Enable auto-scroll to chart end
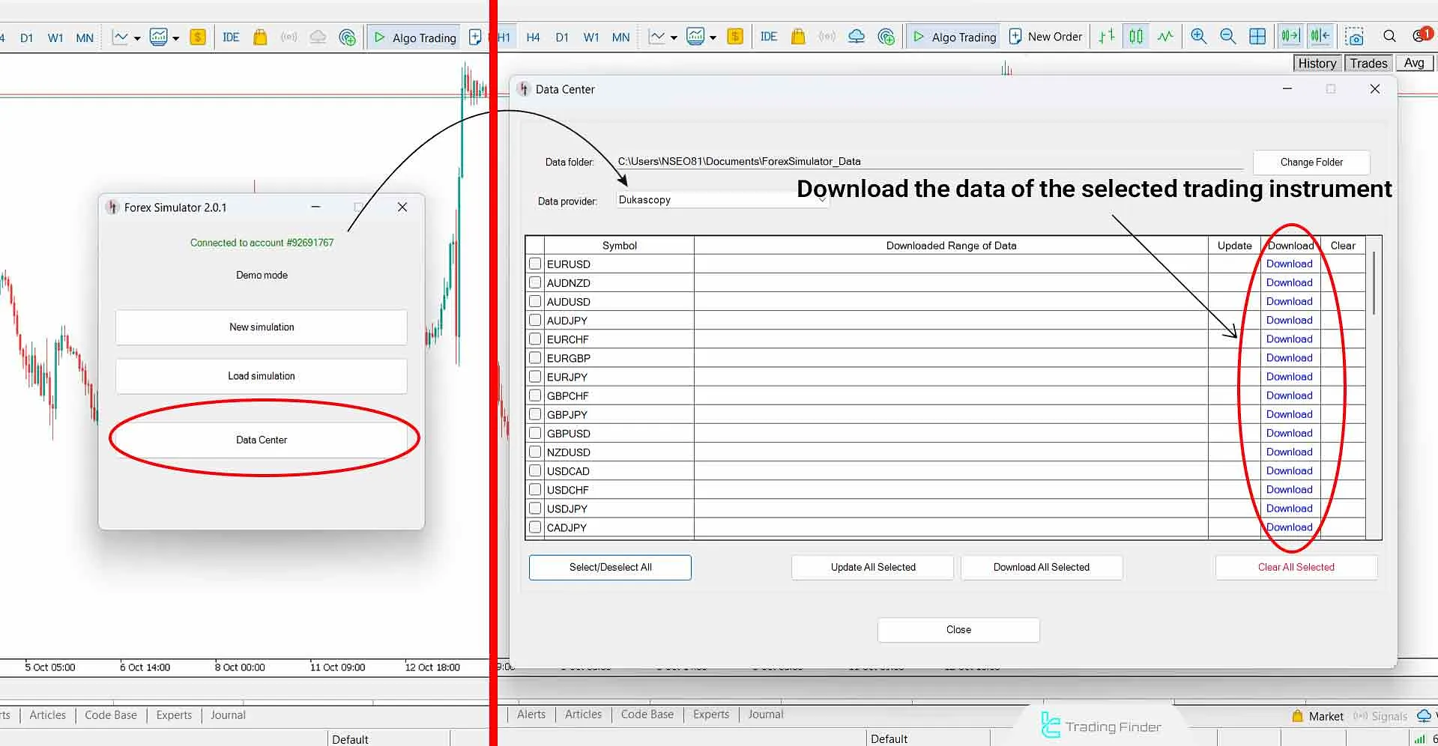Viewport: 1438px width, 746px height. point(1291,36)
